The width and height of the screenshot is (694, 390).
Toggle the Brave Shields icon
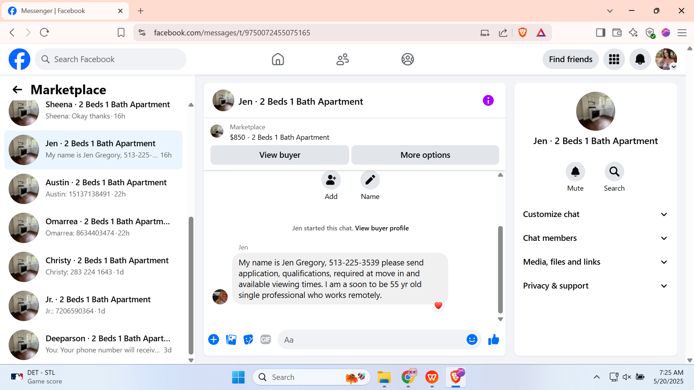(522, 33)
